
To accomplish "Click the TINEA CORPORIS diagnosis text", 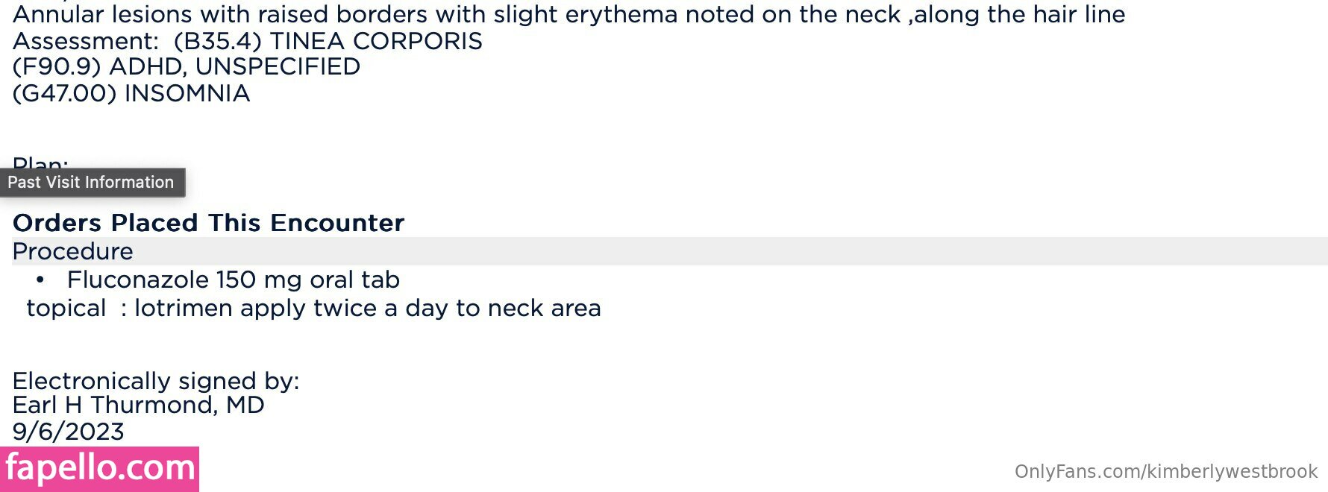I will point(376,41).
